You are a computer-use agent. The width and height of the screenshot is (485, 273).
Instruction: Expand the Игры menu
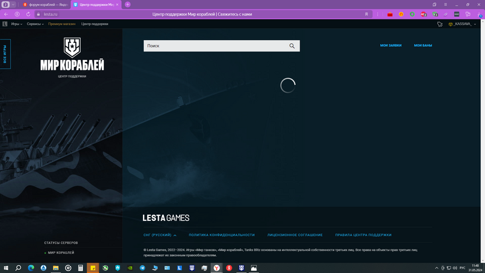coord(17,24)
